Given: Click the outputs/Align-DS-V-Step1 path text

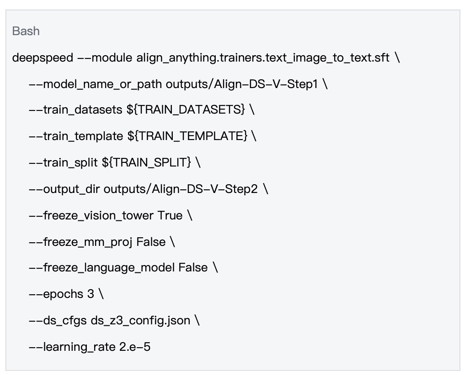Looking at the screenshot, I should (242, 84).
